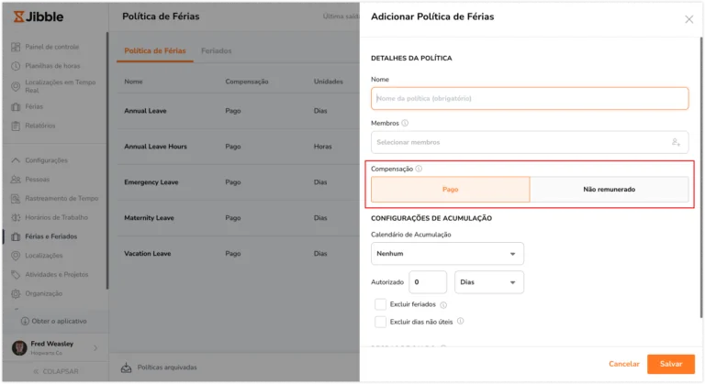
Task: Enable the Excluir feriados checkbox
Action: (x=380, y=304)
